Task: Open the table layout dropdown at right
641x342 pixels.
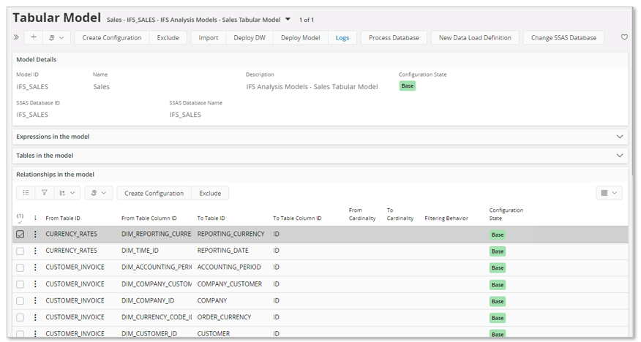Action: (x=609, y=193)
